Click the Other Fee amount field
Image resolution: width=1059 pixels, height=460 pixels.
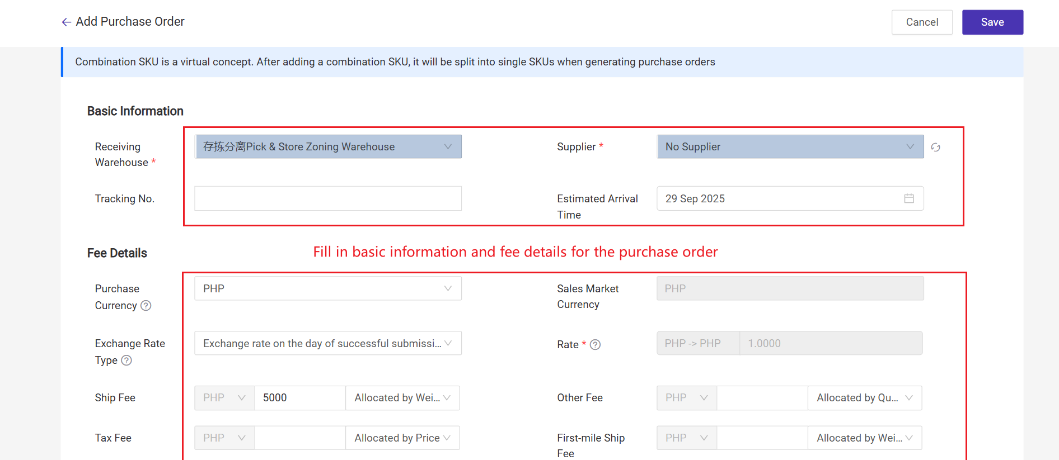tap(762, 398)
